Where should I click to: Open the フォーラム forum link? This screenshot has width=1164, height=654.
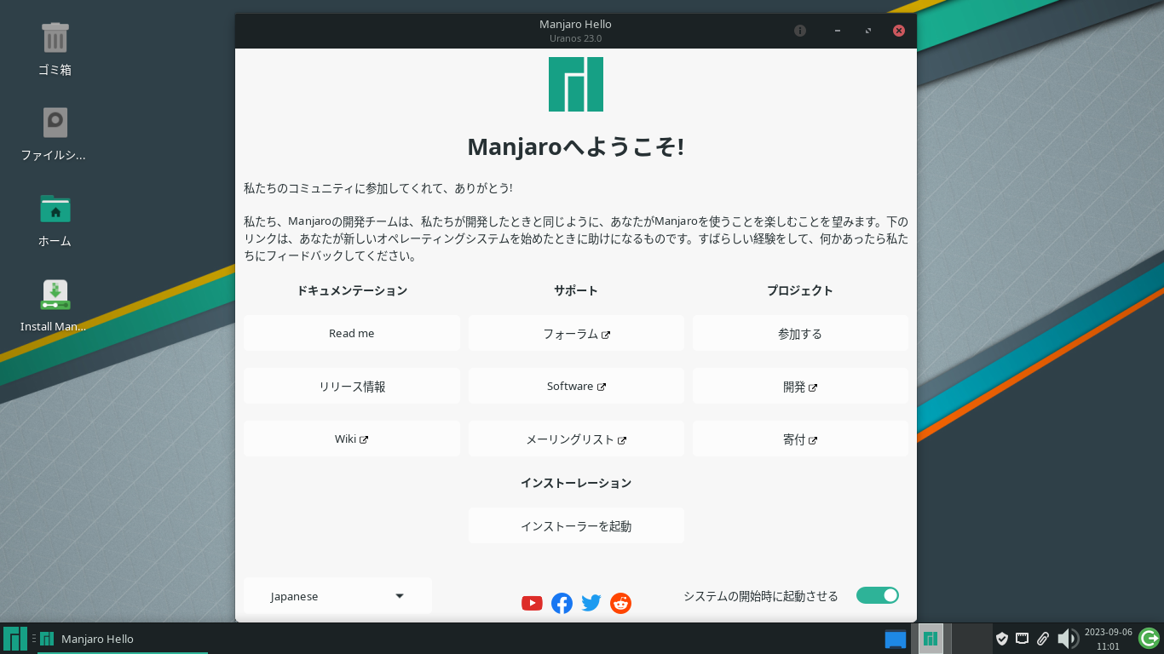pos(576,333)
